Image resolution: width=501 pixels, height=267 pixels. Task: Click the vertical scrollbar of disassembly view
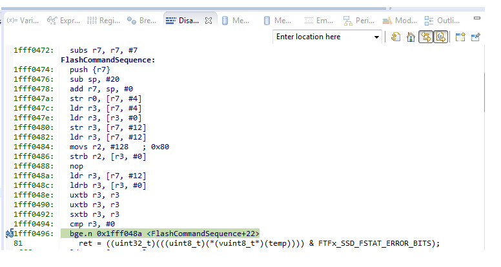point(484,92)
